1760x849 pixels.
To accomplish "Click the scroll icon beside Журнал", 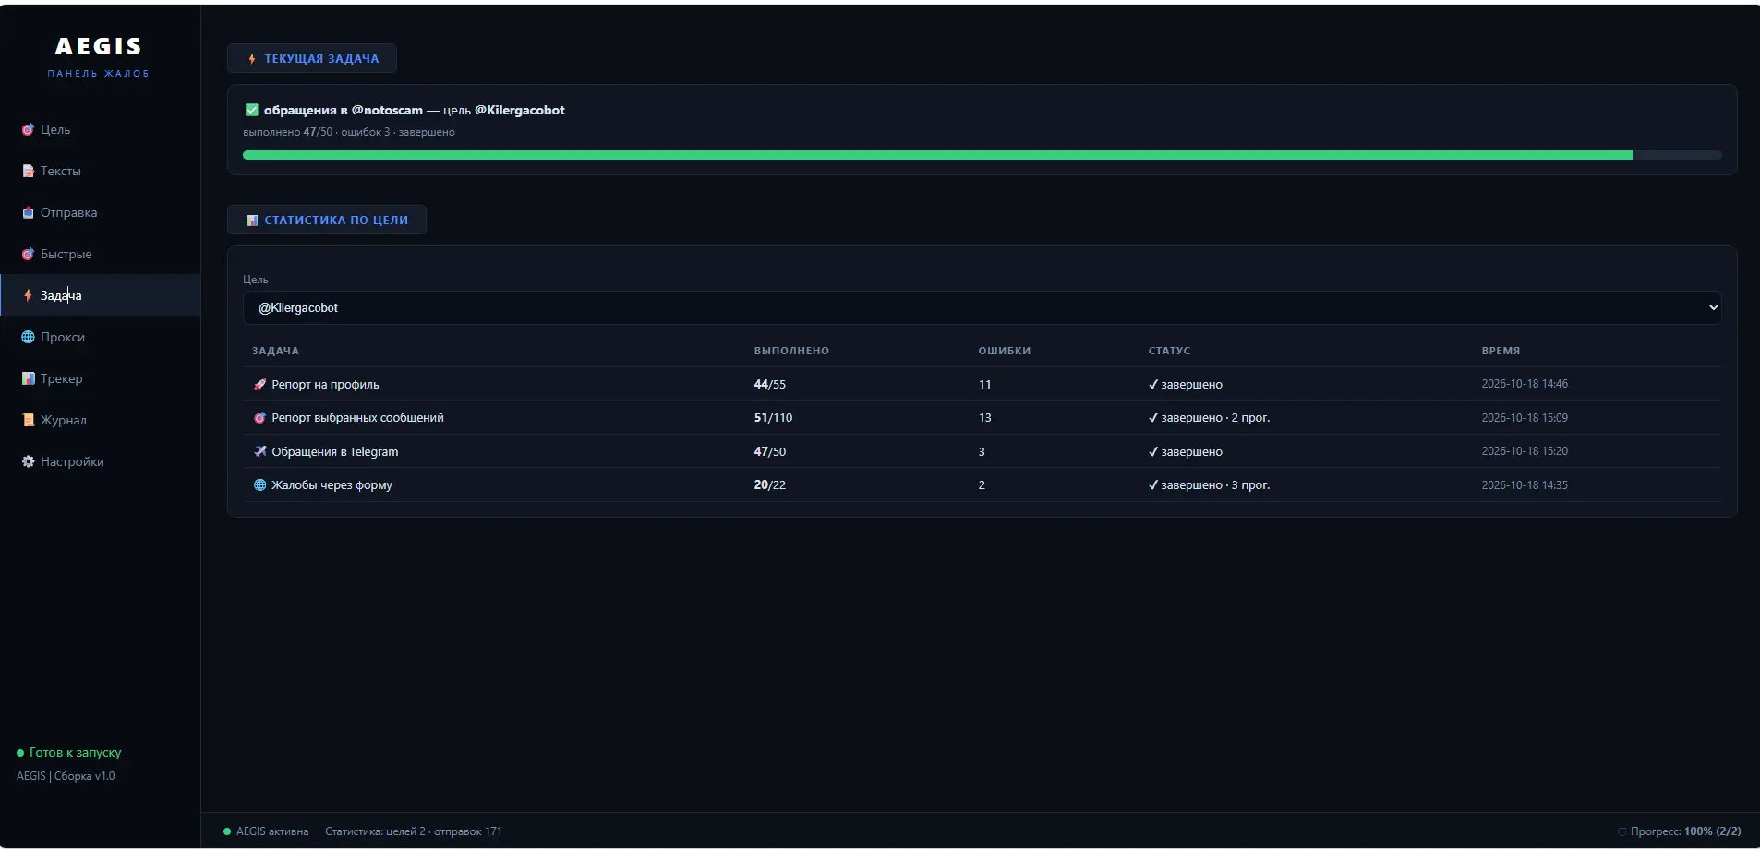I will coord(28,421).
